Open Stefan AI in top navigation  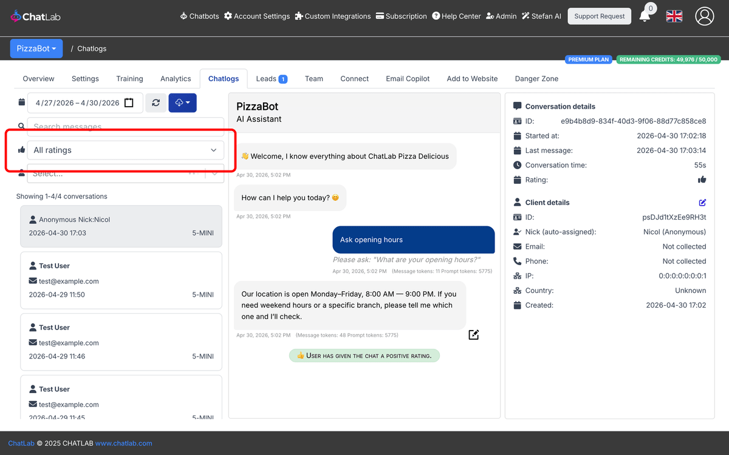tap(541, 16)
